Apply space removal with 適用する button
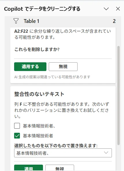The image size is (124, 171). (x=30, y=67)
